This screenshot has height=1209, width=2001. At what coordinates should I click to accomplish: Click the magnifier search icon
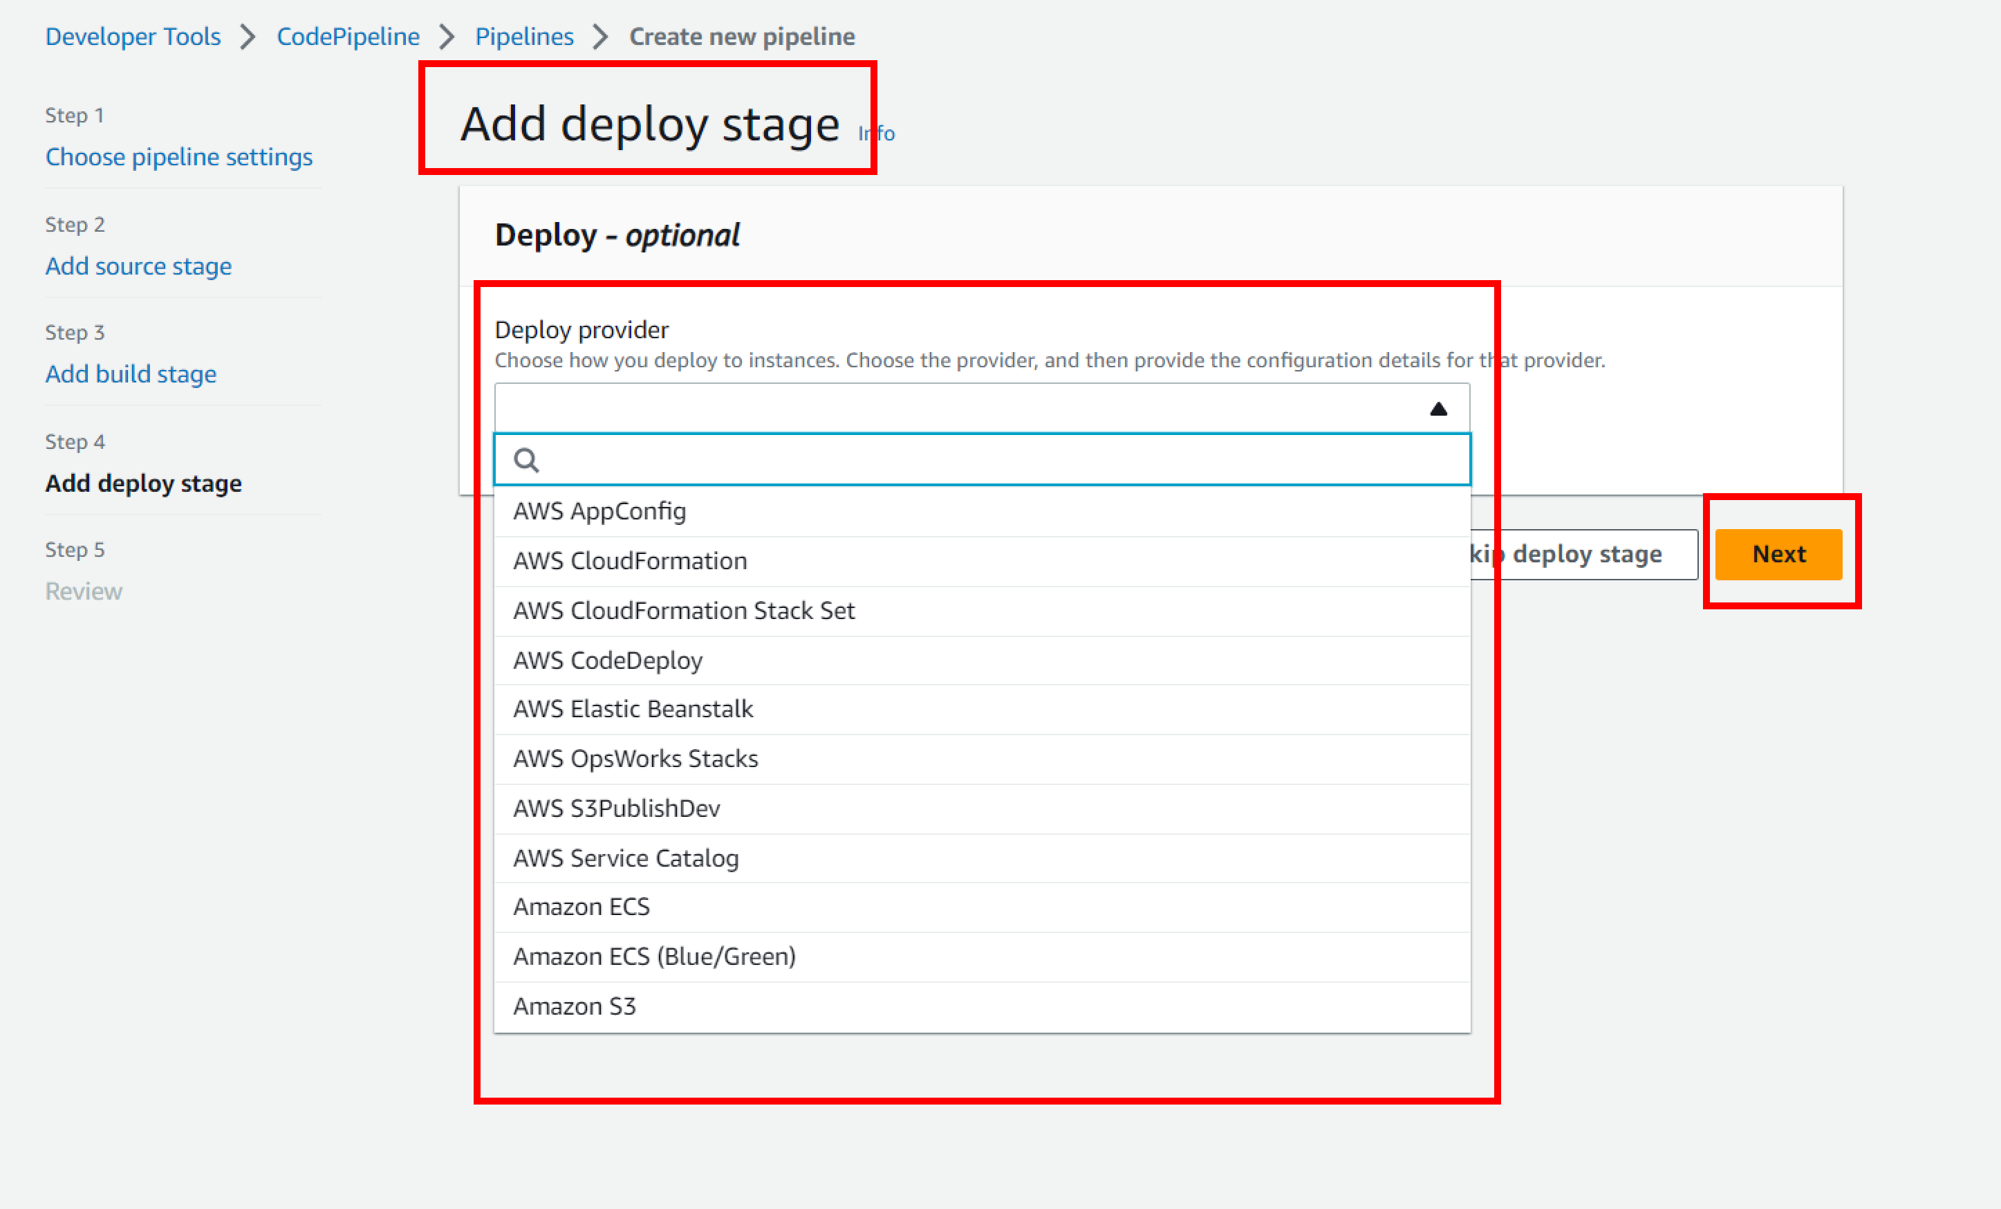click(526, 460)
